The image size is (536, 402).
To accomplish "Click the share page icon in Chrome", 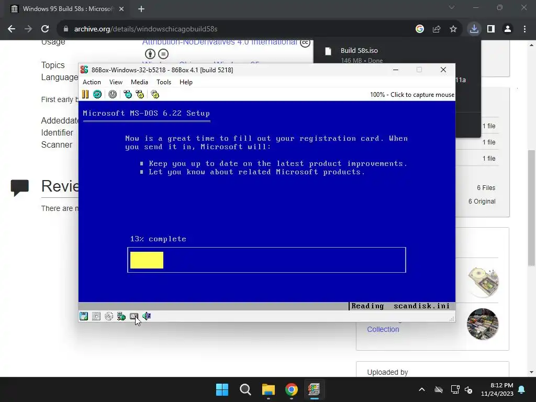I will point(437,29).
